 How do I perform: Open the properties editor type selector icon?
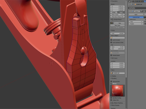click(x=130, y=1)
